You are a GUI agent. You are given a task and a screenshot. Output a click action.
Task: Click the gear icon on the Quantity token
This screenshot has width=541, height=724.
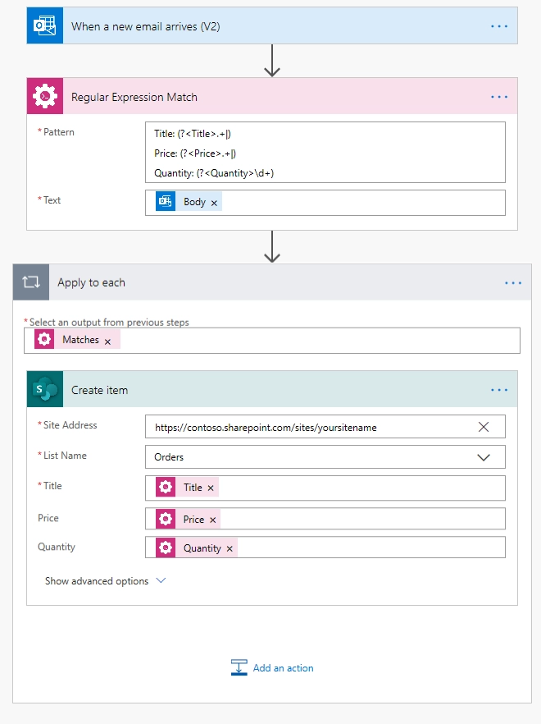pos(165,548)
